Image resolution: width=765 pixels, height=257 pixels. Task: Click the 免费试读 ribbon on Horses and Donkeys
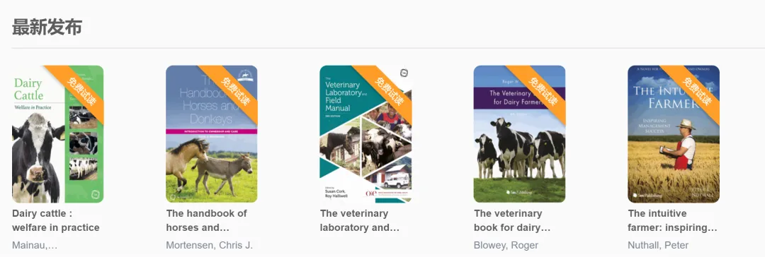(235, 91)
